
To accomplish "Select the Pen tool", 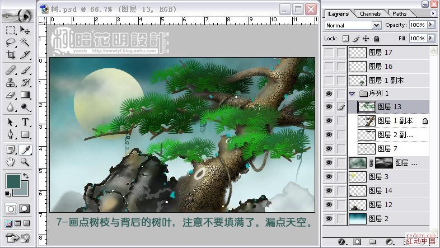I will pyautogui.click(x=11, y=135).
